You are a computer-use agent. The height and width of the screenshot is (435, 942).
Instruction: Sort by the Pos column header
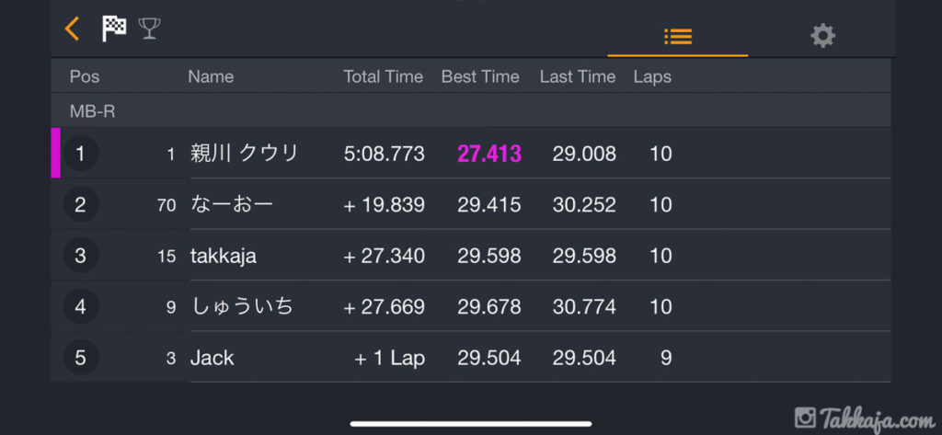point(85,77)
